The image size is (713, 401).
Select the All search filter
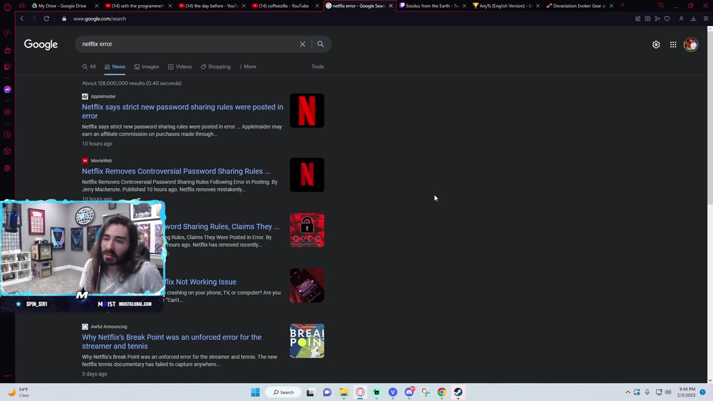coord(89,67)
